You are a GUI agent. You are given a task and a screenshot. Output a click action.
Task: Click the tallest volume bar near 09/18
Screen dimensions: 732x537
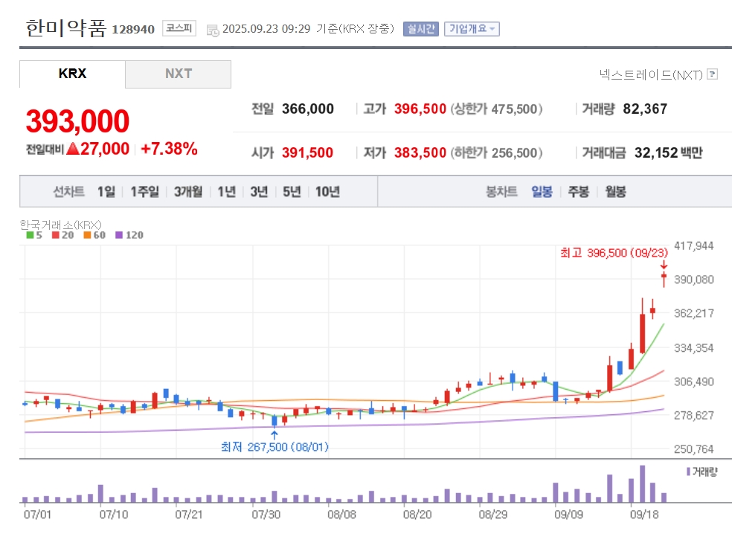tap(643, 483)
